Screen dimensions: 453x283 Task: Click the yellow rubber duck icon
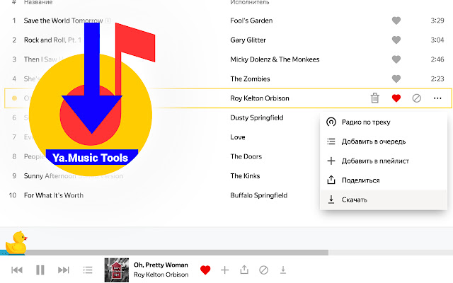pyautogui.click(x=16, y=243)
